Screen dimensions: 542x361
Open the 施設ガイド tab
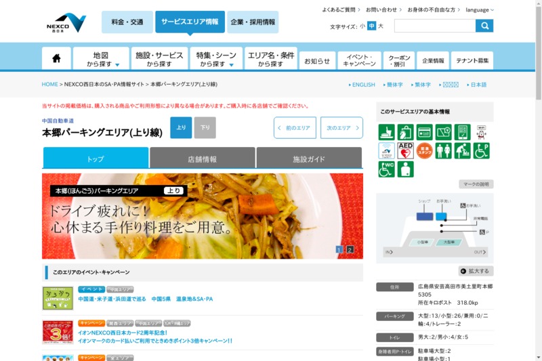309,159
